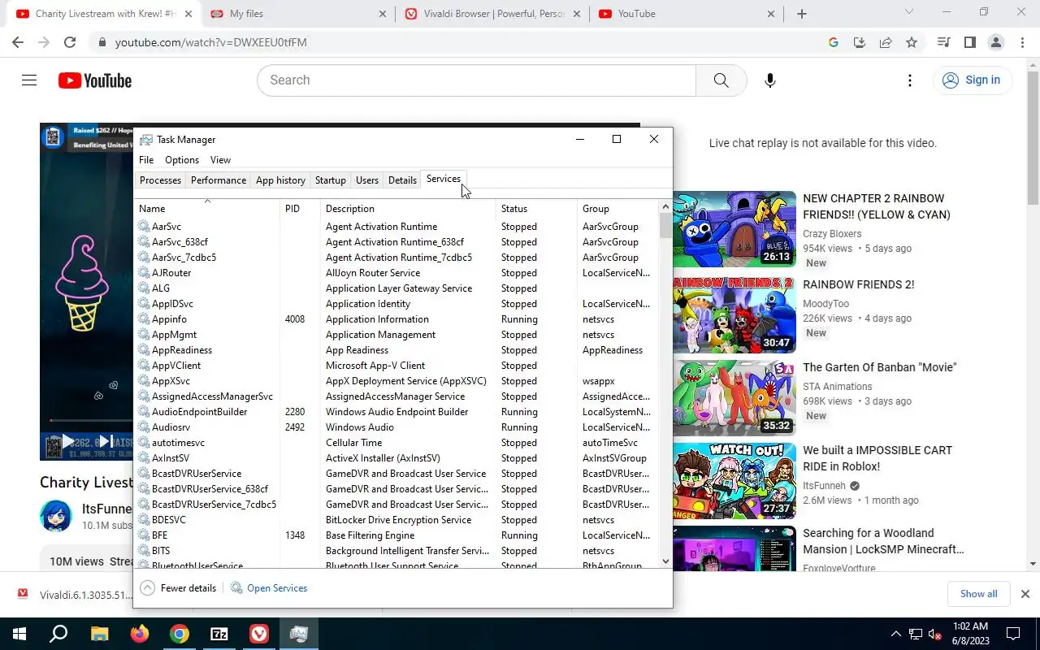The width and height of the screenshot is (1040, 650).
Task: Click the muted volume tray icon
Action: coord(934,634)
